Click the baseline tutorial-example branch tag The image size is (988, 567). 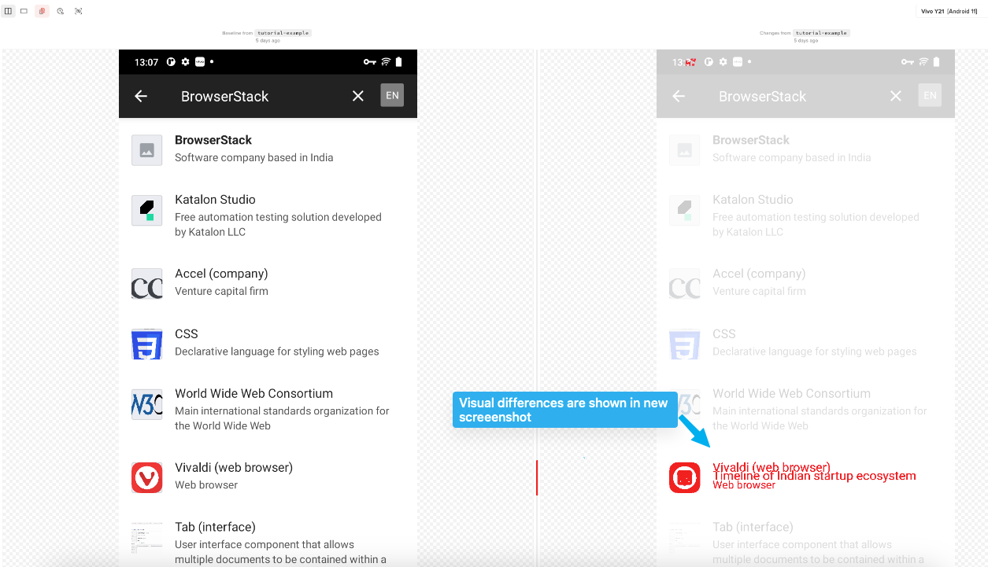tap(283, 33)
